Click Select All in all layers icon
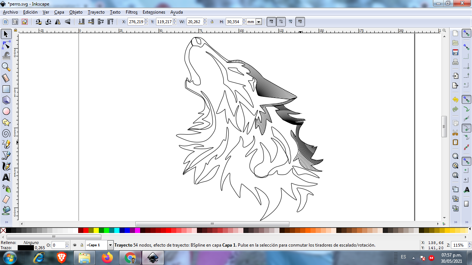 pyautogui.click(x=15, y=22)
